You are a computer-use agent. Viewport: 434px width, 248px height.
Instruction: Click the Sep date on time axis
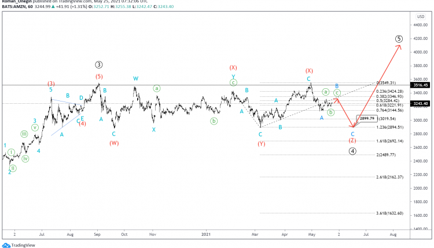tap(97, 235)
